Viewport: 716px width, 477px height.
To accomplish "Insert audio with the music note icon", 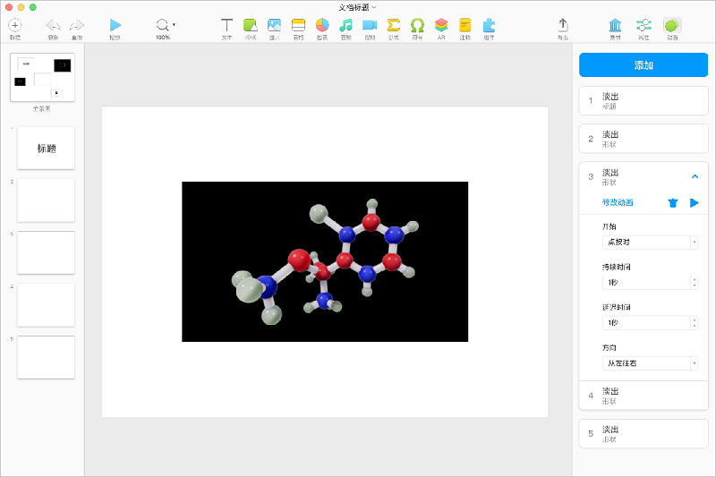I will coord(345,26).
